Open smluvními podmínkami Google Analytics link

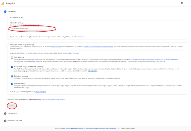53,99
